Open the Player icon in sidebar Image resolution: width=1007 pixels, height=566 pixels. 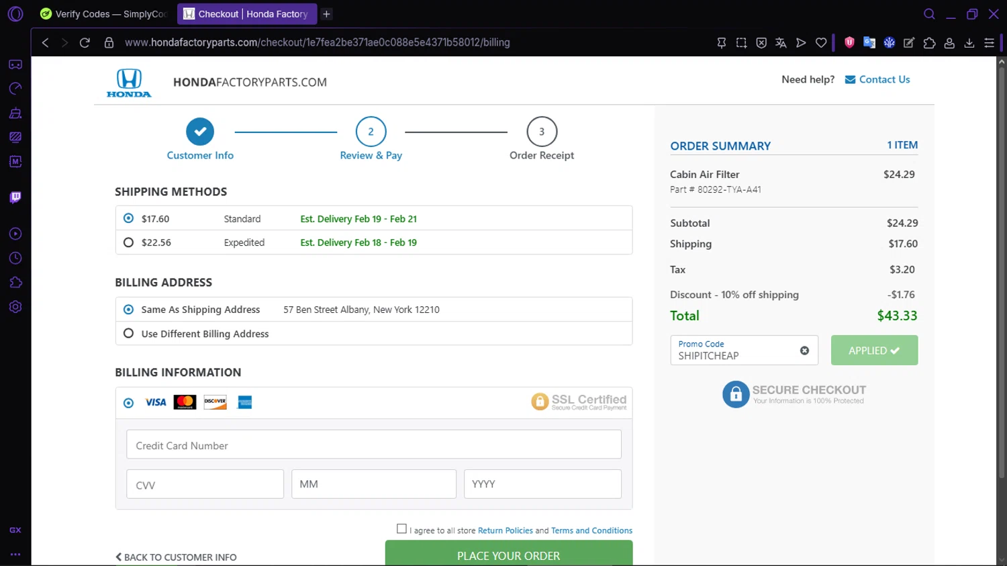(15, 234)
